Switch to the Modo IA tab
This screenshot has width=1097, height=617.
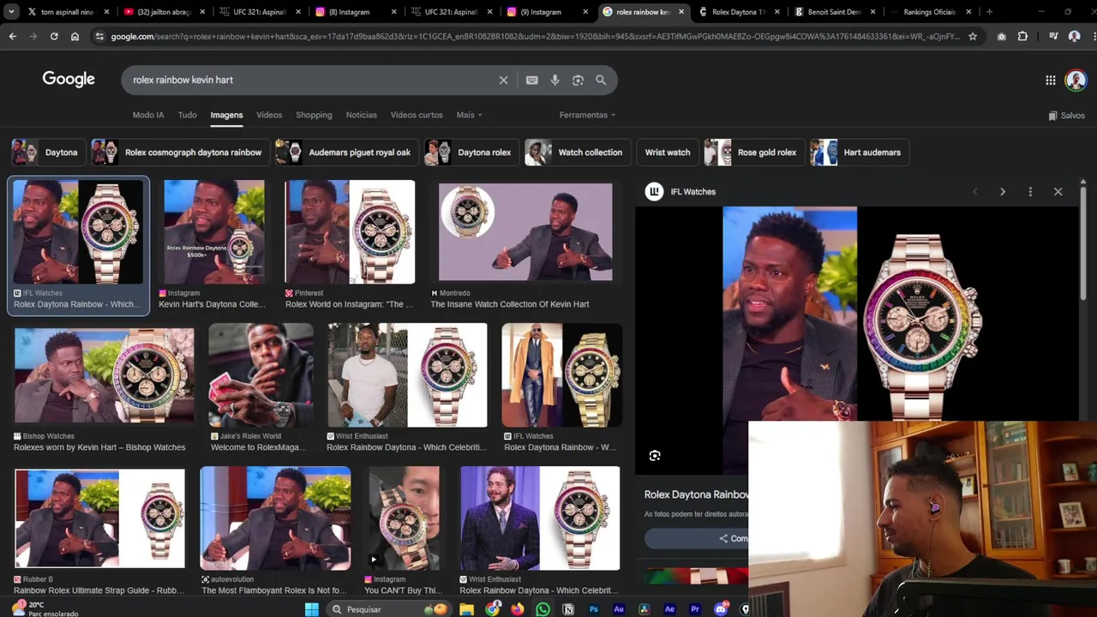(148, 115)
